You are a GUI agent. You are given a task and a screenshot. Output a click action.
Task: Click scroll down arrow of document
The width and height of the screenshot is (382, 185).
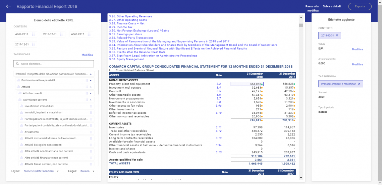pos(301,178)
